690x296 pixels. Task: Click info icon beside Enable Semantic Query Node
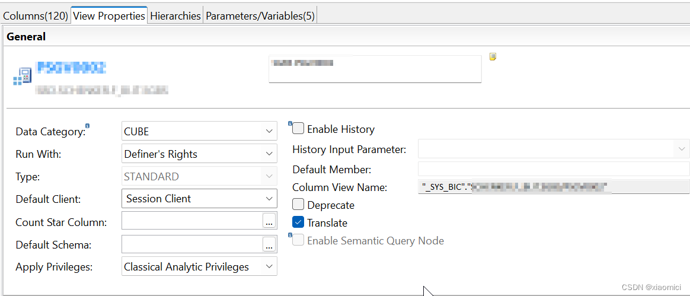(290, 235)
